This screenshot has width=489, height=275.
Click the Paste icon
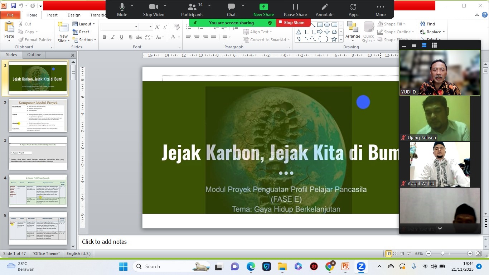tap(9, 28)
